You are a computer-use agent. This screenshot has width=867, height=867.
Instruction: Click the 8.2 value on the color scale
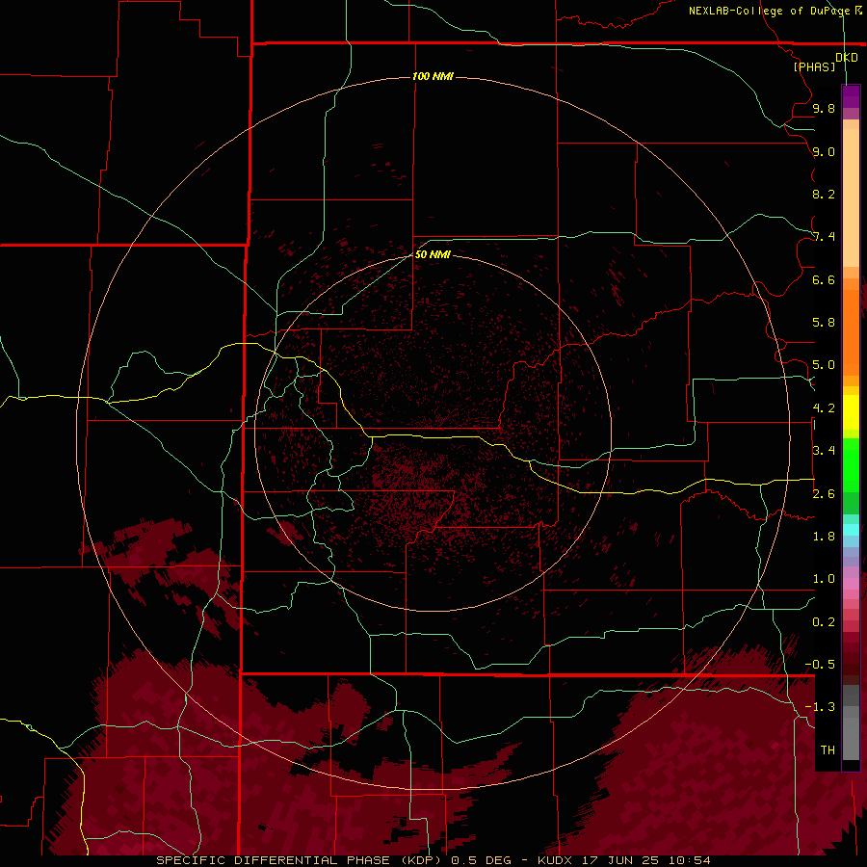pos(824,194)
